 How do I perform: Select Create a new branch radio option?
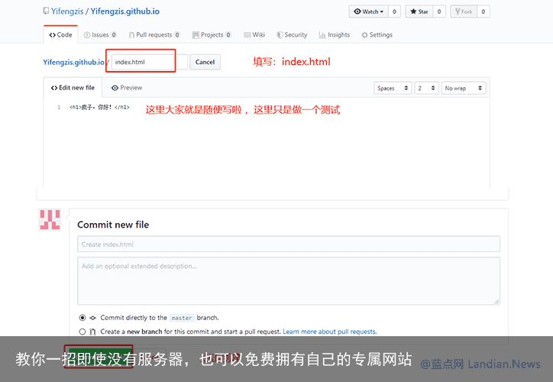(x=82, y=332)
